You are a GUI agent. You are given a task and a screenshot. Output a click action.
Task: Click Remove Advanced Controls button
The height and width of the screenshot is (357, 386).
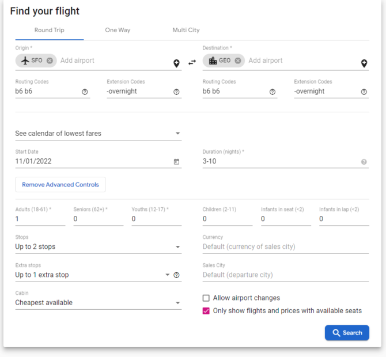60,184
